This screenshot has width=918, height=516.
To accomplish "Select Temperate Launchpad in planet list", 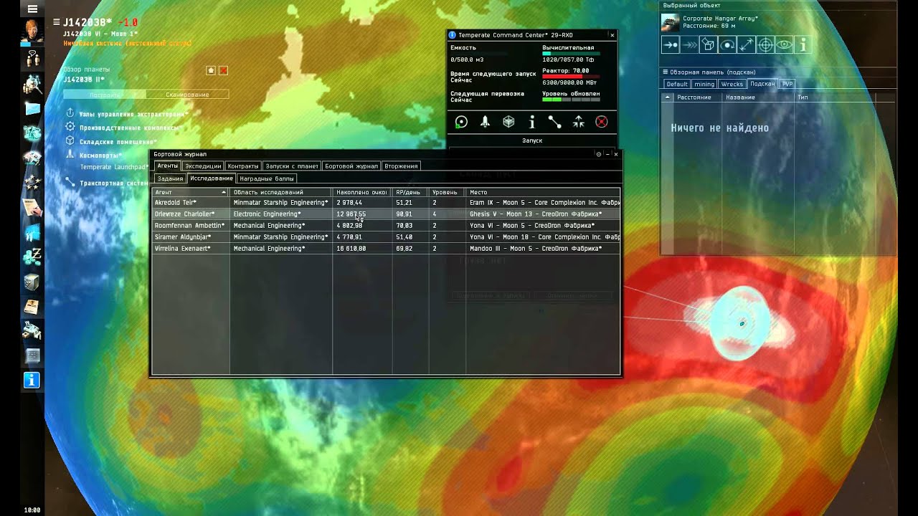I will (x=114, y=167).
